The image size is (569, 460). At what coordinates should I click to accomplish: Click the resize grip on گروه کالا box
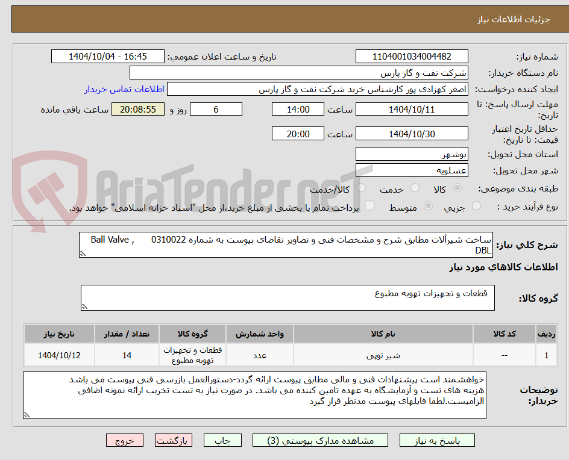[x=84, y=306]
